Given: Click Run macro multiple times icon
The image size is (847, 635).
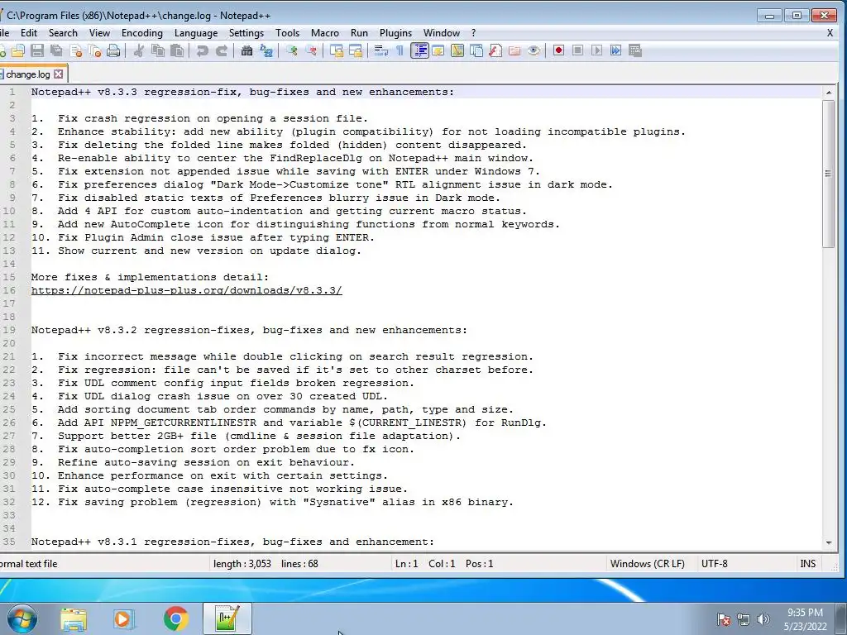Looking at the screenshot, I should pyautogui.click(x=615, y=50).
